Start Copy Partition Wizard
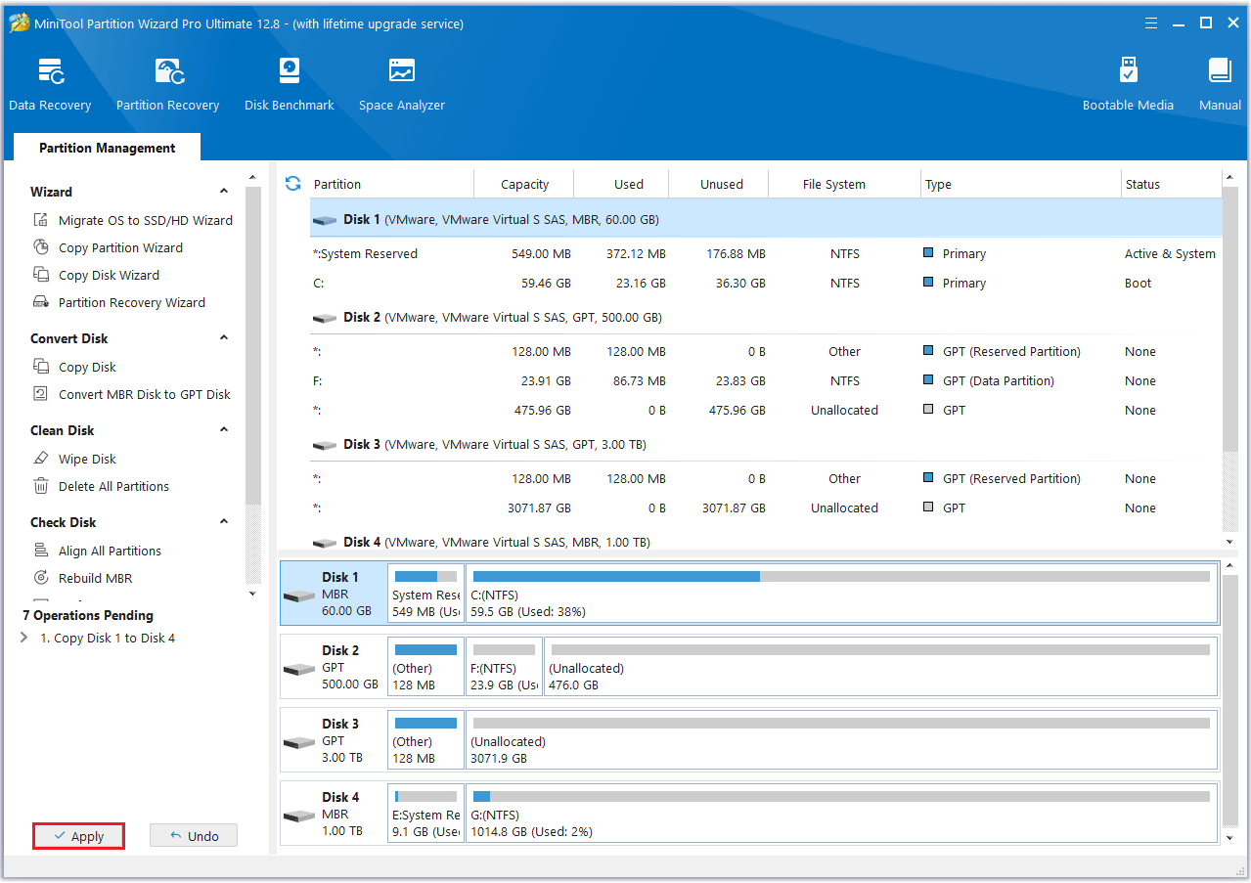This screenshot has width=1251, height=883. 108,247
